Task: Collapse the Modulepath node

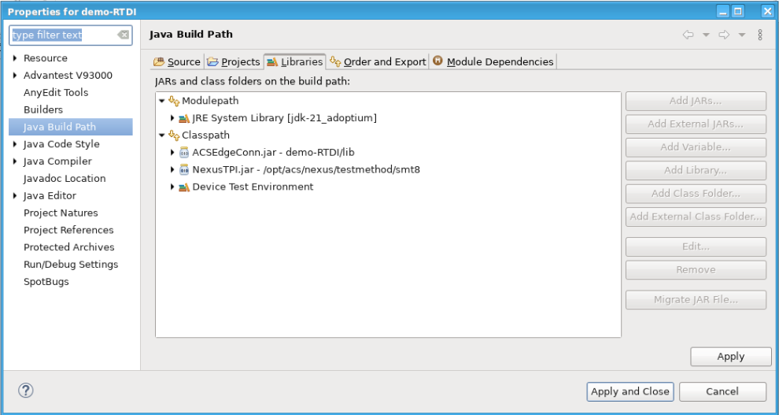Action: coord(162,101)
